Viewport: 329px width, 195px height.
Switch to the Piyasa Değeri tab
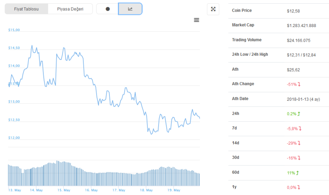70,9
